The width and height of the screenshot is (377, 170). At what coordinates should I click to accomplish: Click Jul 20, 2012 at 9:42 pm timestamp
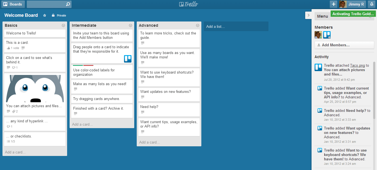pyautogui.click(x=339, y=80)
